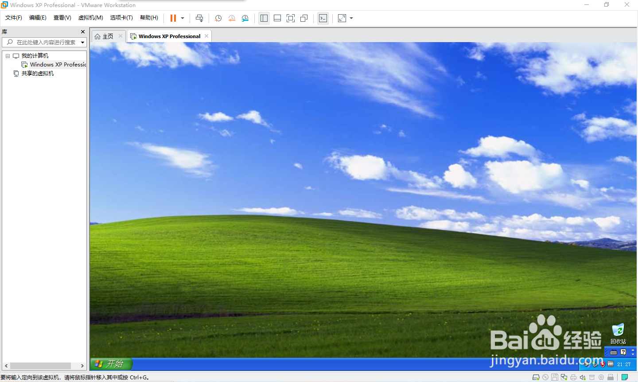
Task: Click the sound card status icon
Action: coord(583,377)
